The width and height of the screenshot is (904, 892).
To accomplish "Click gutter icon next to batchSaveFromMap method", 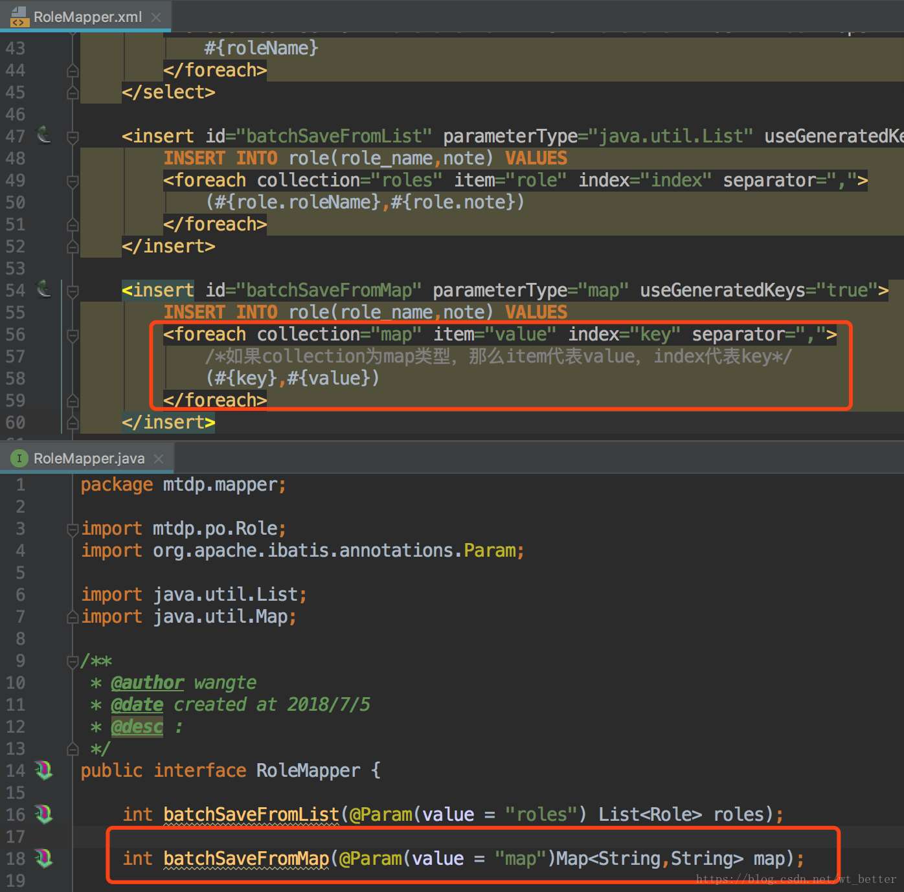I will pos(43,858).
